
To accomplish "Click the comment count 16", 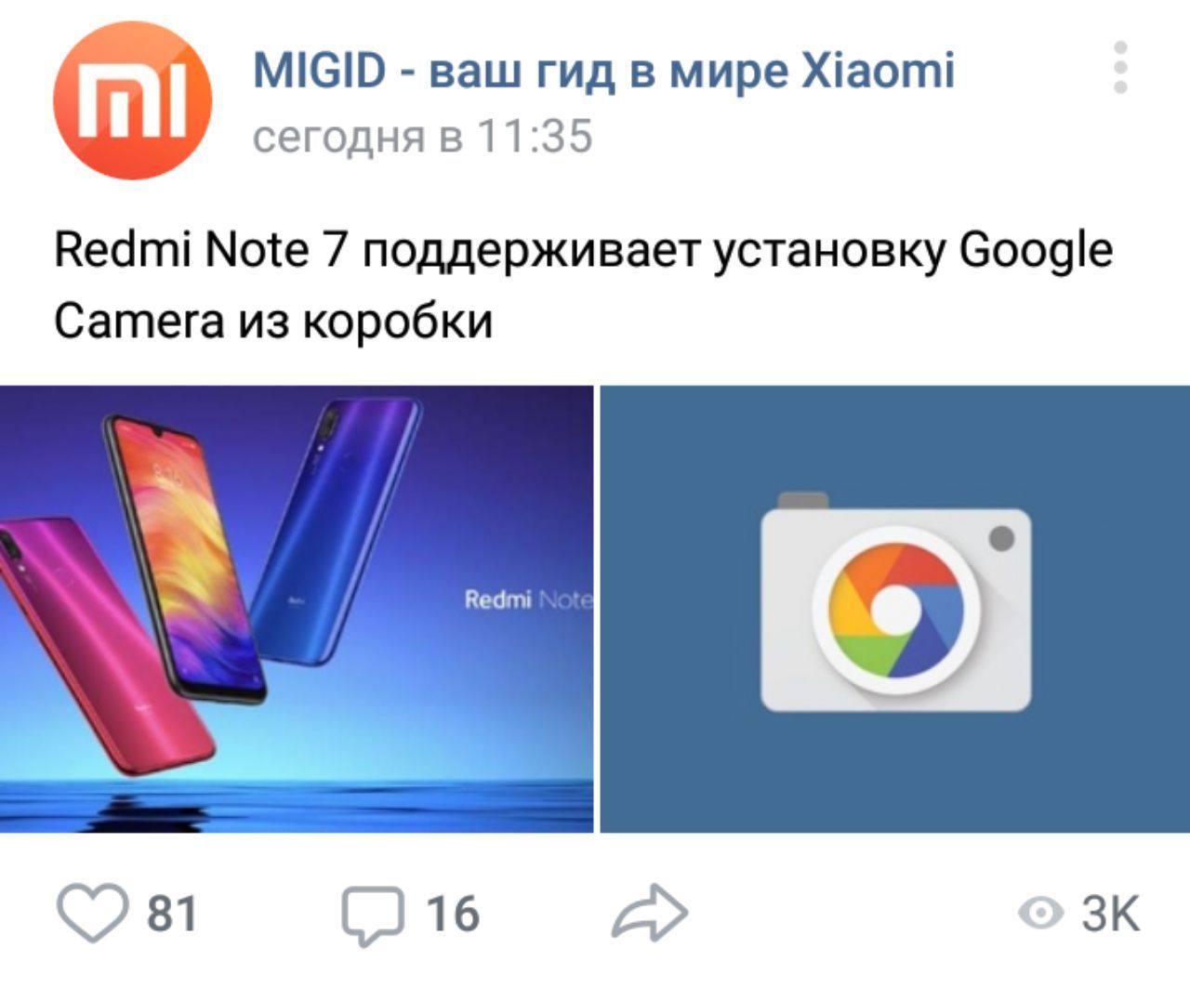I will click(x=453, y=914).
